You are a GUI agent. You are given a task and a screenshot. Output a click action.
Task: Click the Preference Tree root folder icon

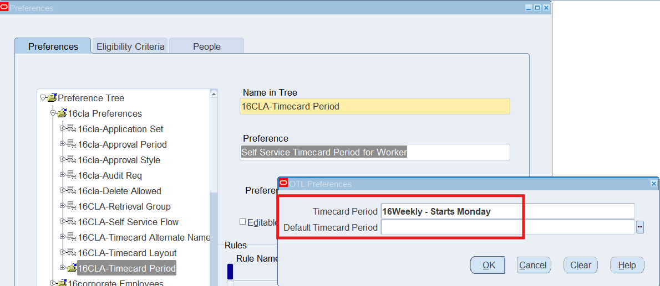[52, 98]
